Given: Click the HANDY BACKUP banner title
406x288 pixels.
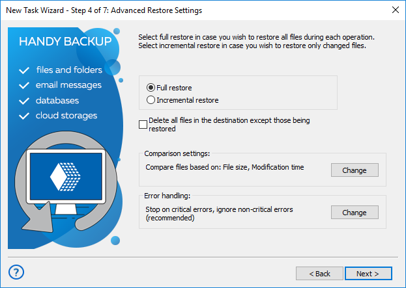Looking at the screenshot, I should 65,42.
